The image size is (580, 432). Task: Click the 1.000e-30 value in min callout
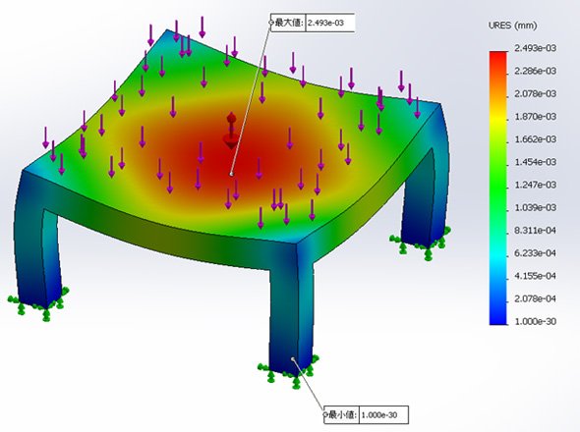point(379,415)
